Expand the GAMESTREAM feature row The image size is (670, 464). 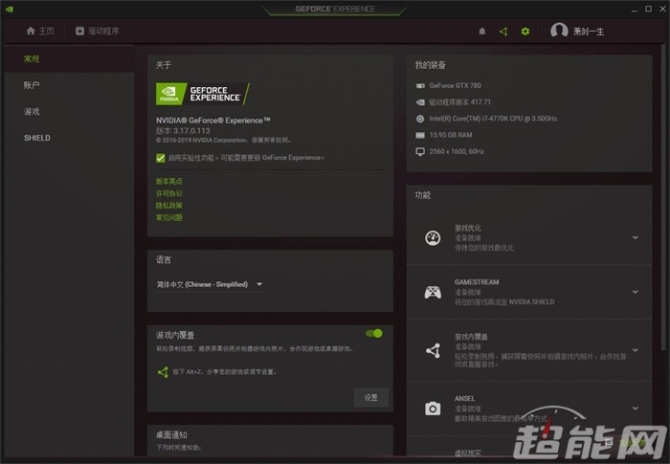click(636, 292)
